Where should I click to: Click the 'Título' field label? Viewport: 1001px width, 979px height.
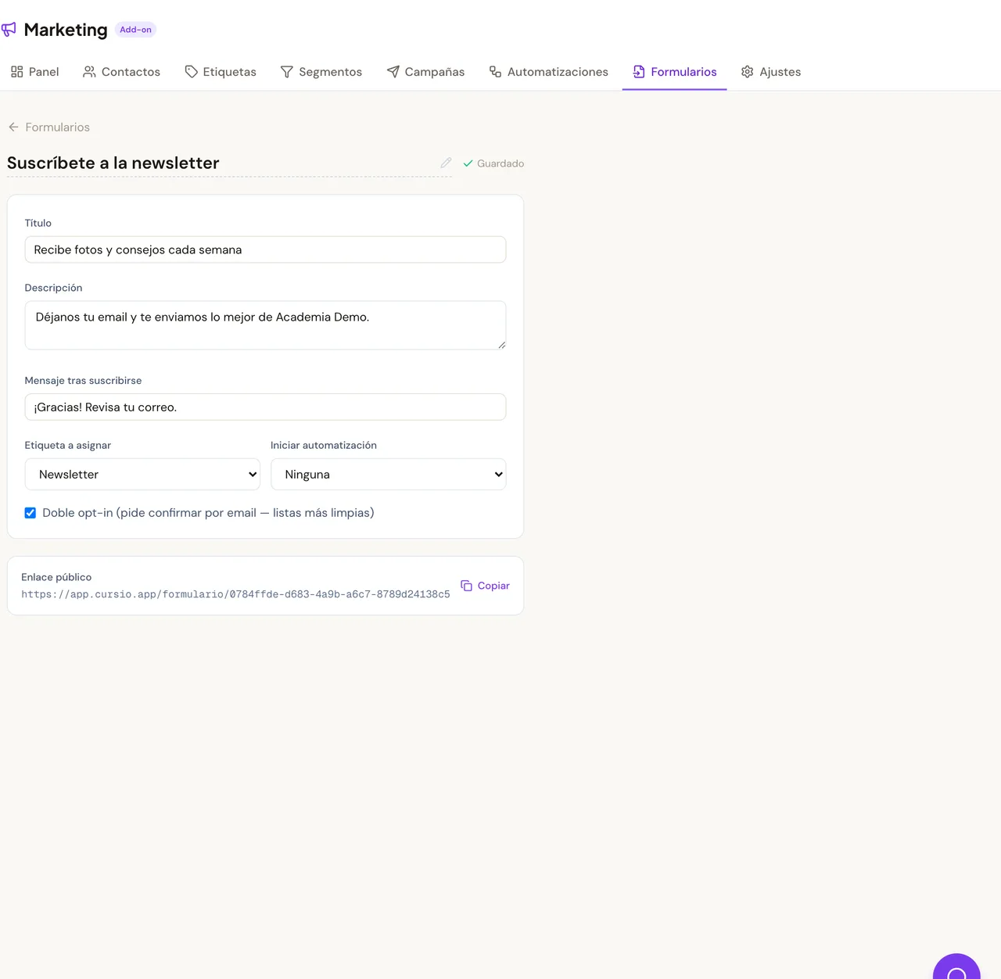pyautogui.click(x=38, y=223)
